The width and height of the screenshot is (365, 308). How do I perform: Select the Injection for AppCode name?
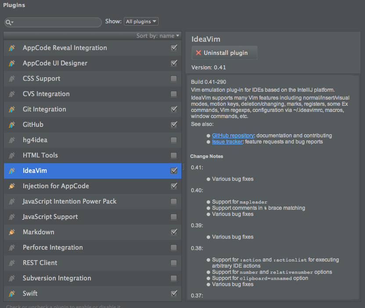[x=56, y=186]
